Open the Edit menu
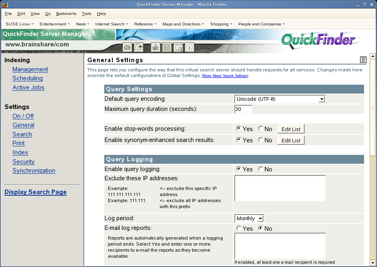This screenshot has width=377, height=267. pos(21,14)
